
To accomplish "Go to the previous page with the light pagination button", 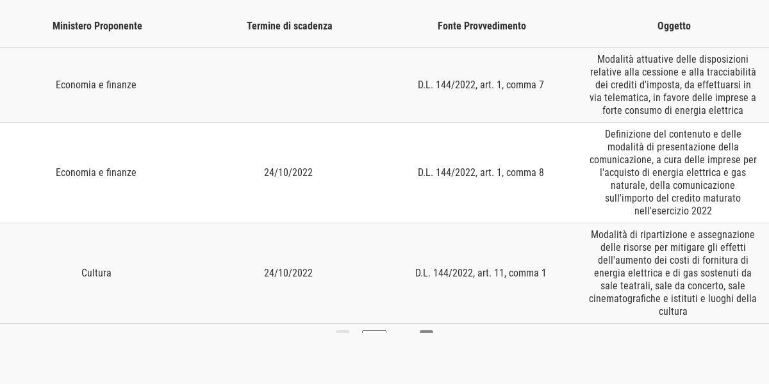I will tap(342, 332).
